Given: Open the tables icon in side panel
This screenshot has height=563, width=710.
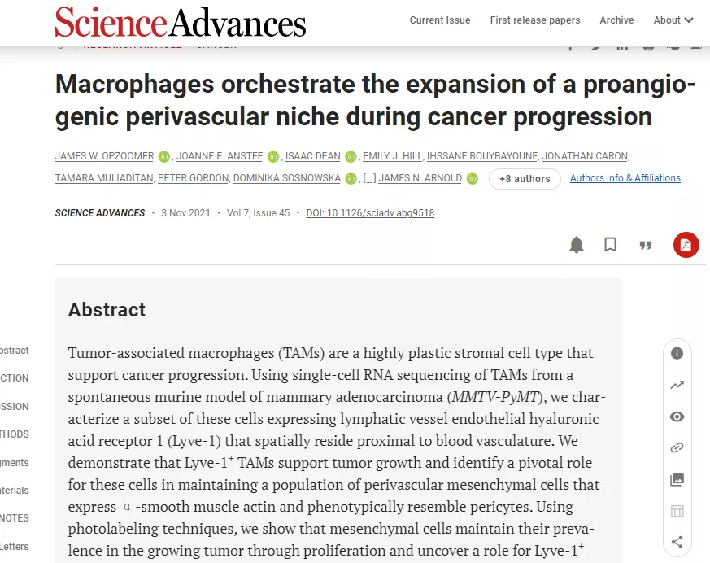Looking at the screenshot, I should point(677,512).
